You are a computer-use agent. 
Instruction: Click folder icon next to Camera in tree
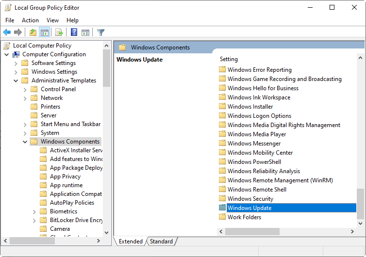(x=43, y=229)
